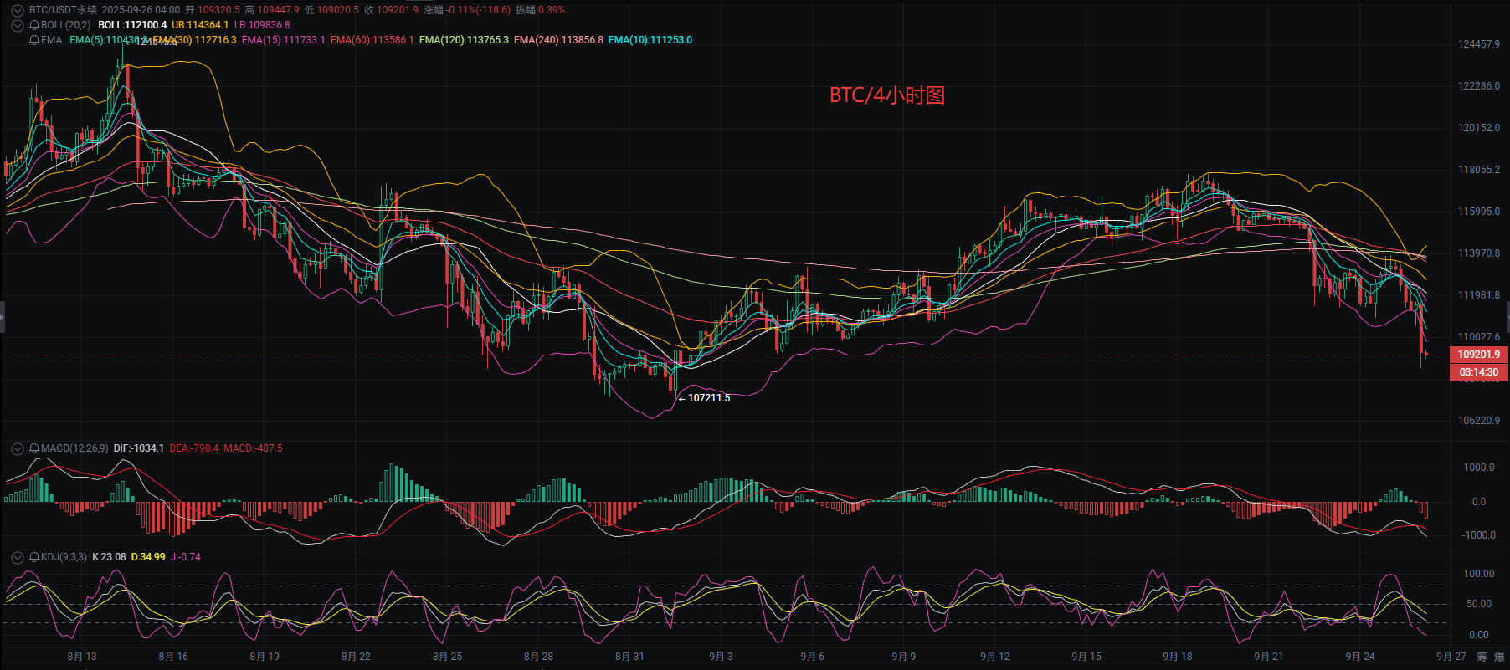The width and height of the screenshot is (1510, 670).
Task: Click the 124457.9 price axis label
Action: [1479, 44]
